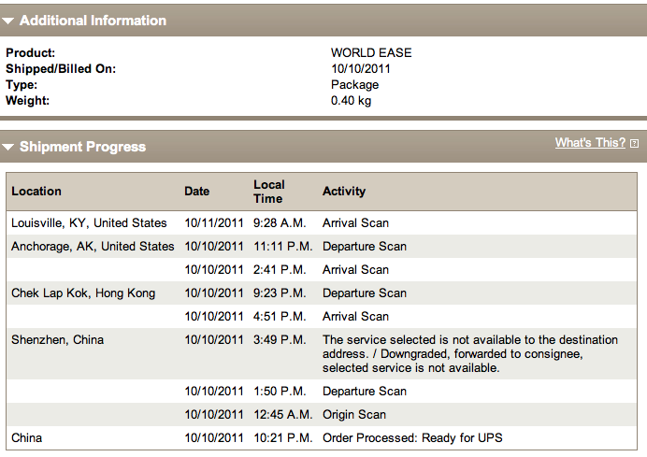Click the Shenzhen, China location cell
Screen dimensions: 647x457
point(57,340)
